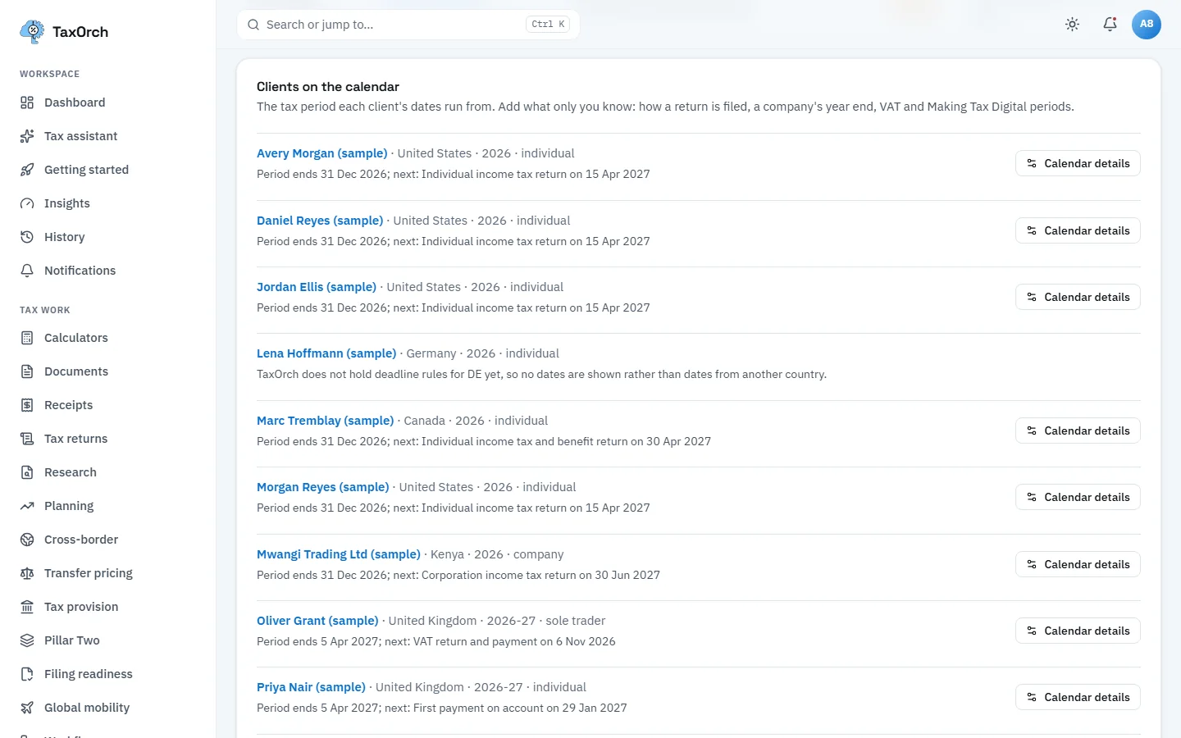Open Marc Tremblay (sample) client link

click(325, 421)
